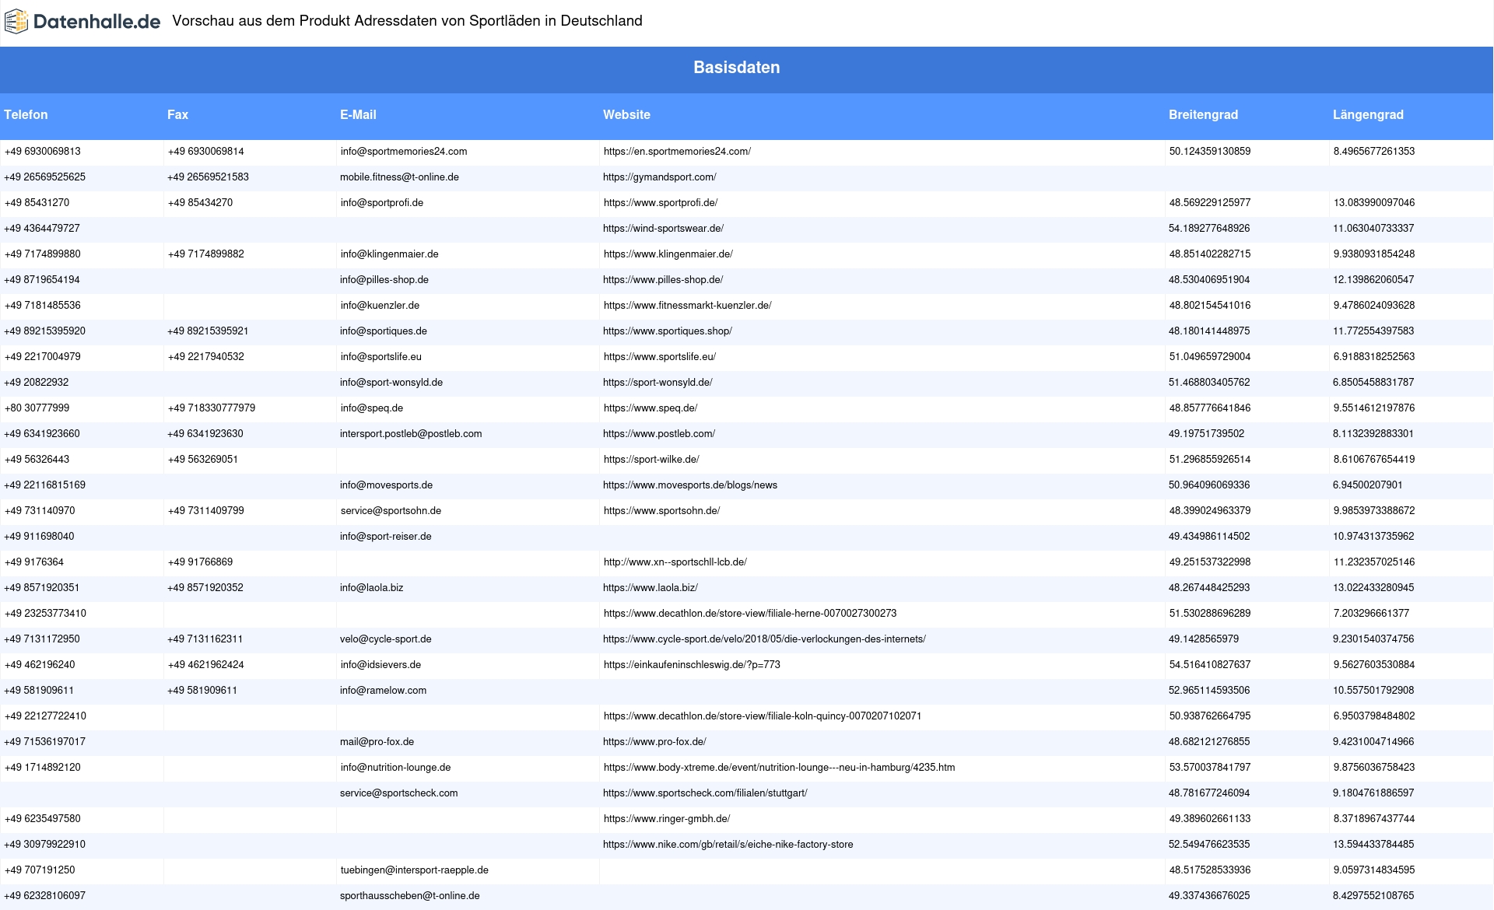Viewport: 1494px width, 910px height.
Task: Select phone number +49 6930069813
Action: [43, 152]
